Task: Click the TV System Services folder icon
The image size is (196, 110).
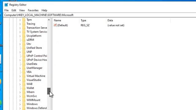Action: click(x=24, y=32)
